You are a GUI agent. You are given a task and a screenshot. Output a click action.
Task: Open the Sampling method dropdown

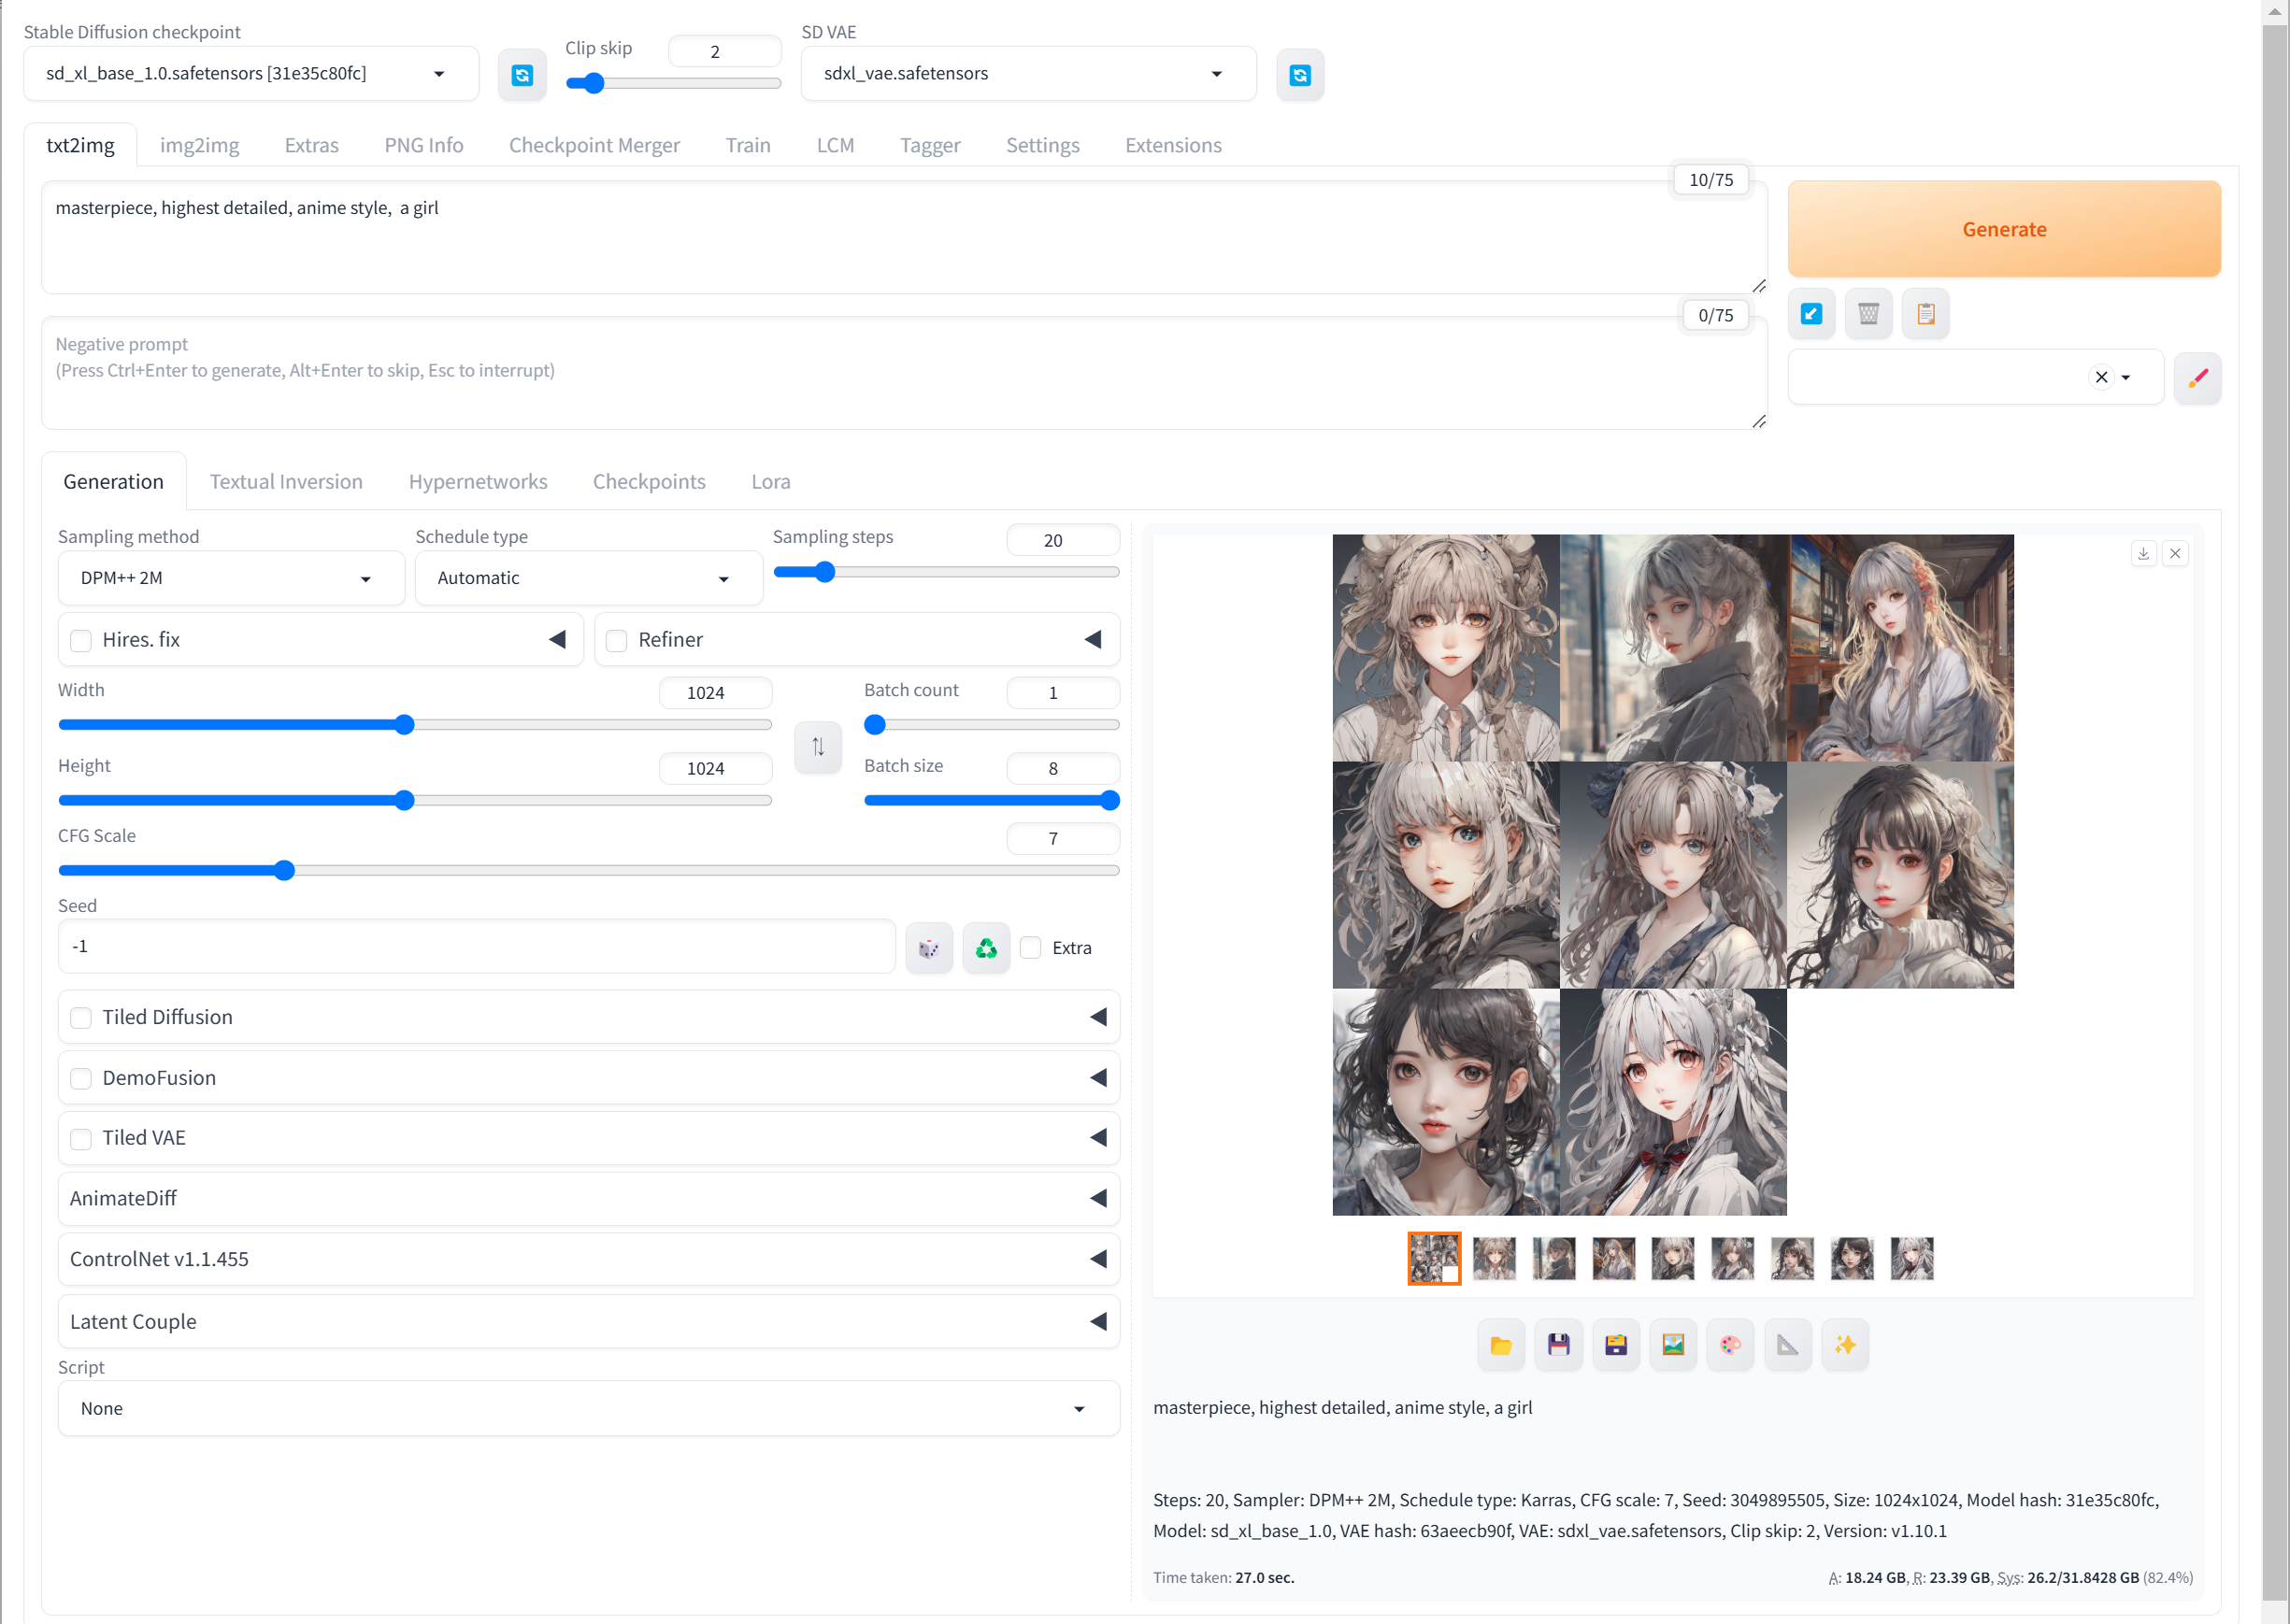tap(230, 578)
